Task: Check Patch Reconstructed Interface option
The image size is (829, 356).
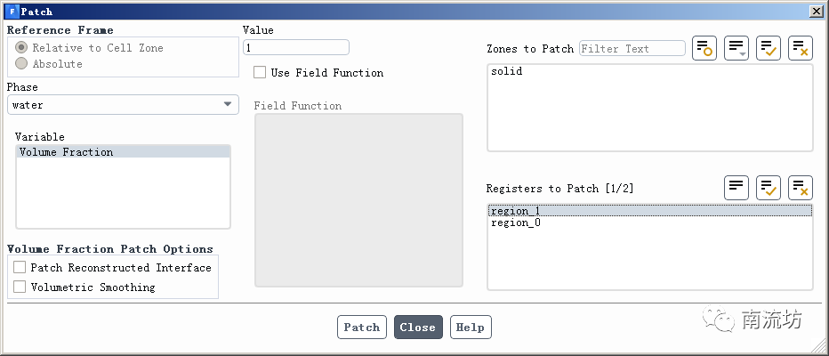Action: [20, 267]
